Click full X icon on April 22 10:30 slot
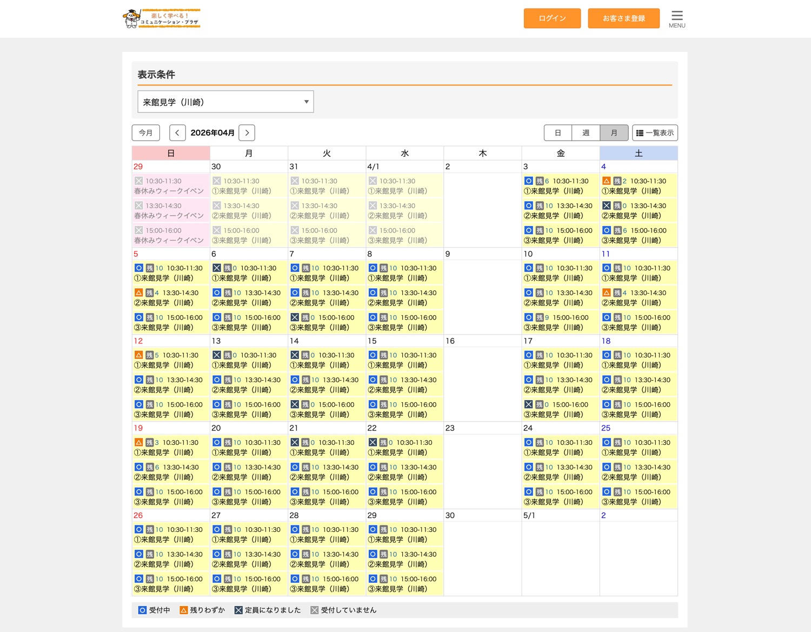This screenshot has height=632, width=811. [x=373, y=443]
